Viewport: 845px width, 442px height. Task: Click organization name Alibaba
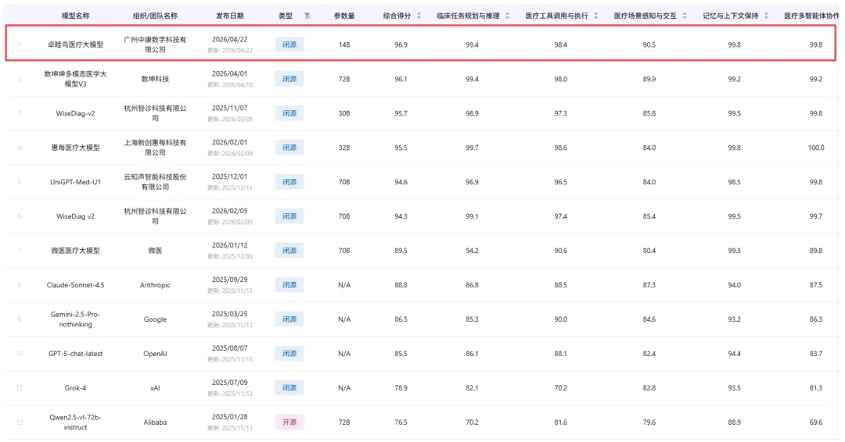pos(155,422)
